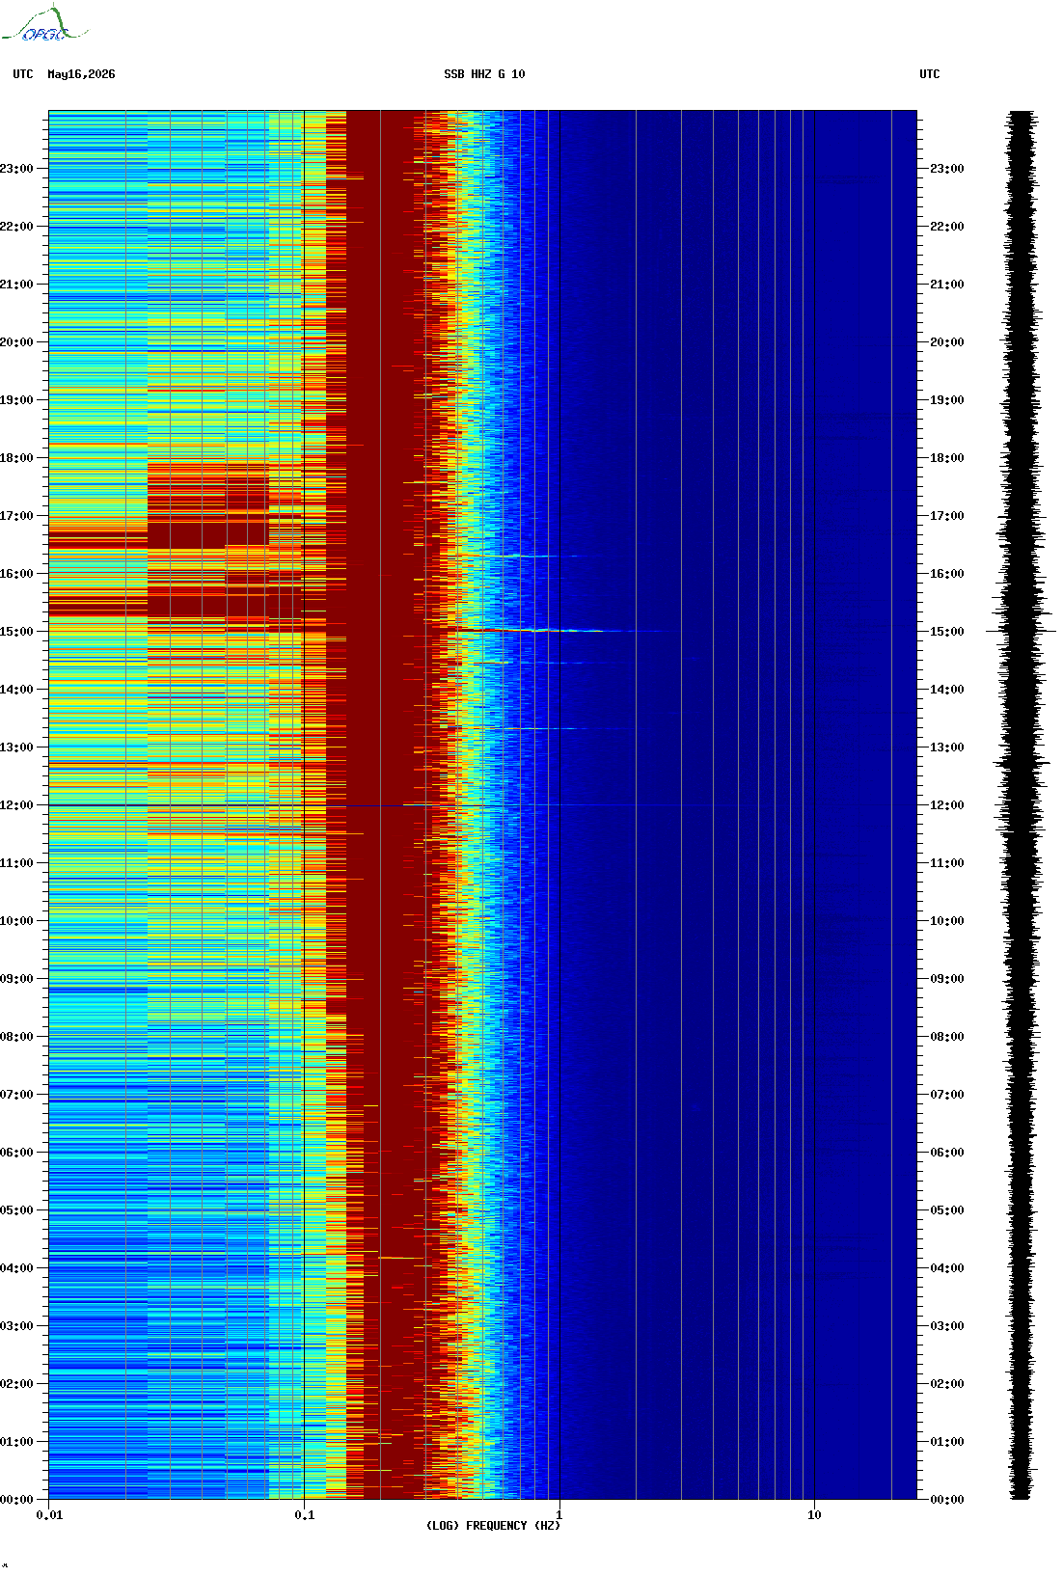
Task: Click the 15:00 marker on left axis
Action: pos(16,632)
